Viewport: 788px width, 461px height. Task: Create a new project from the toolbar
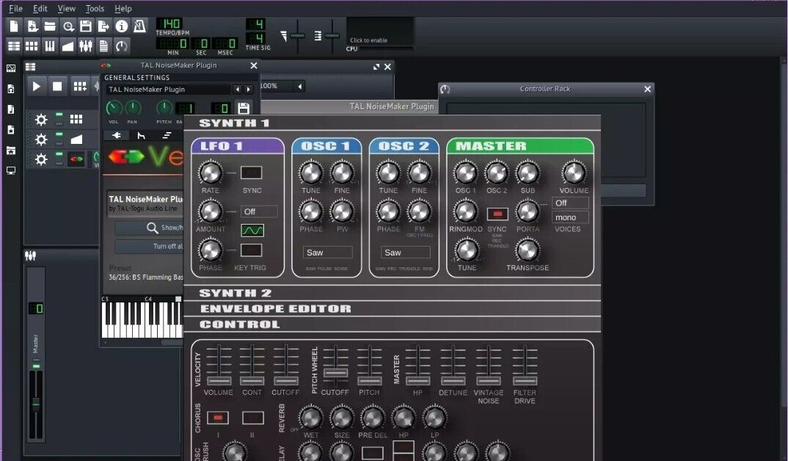14,26
